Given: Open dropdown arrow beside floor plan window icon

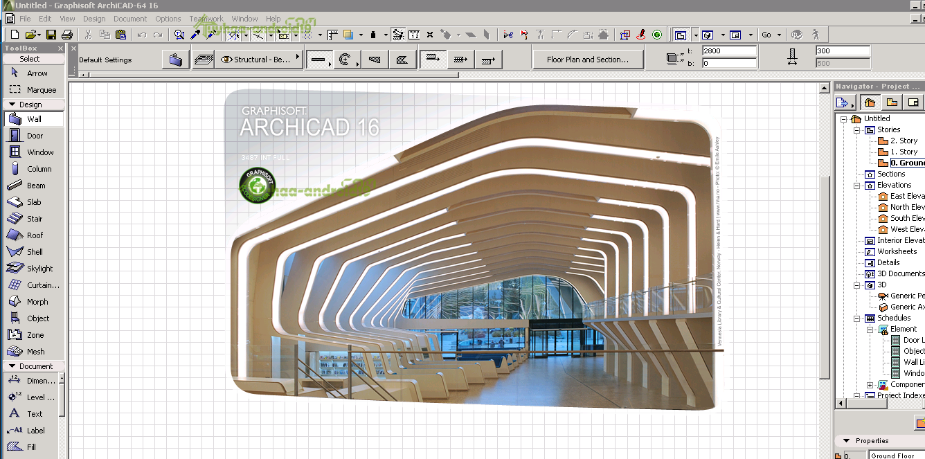Looking at the screenshot, I should tap(695, 35).
